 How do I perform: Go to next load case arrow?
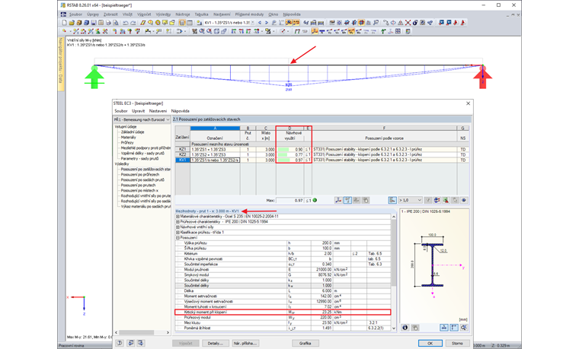(267, 23)
